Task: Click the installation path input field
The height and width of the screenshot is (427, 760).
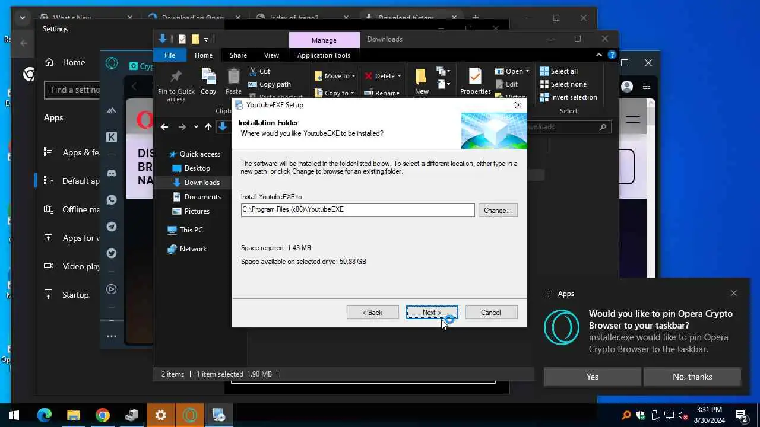Action: pyautogui.click(x=358, y=210)
